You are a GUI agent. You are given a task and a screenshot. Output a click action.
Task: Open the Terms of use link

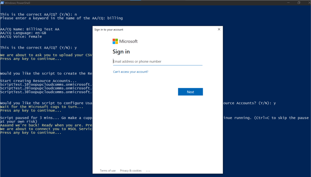108,171
